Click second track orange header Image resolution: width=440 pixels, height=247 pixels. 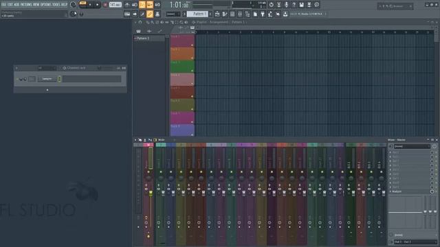182,54
